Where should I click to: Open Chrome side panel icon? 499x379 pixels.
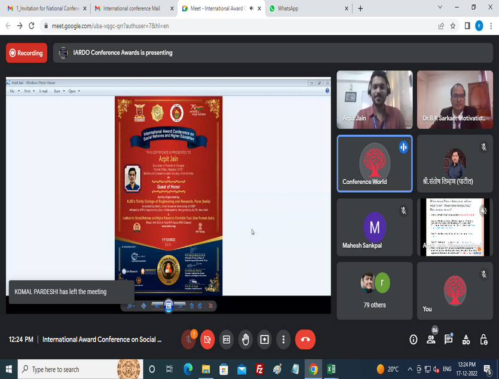[467, 26]
